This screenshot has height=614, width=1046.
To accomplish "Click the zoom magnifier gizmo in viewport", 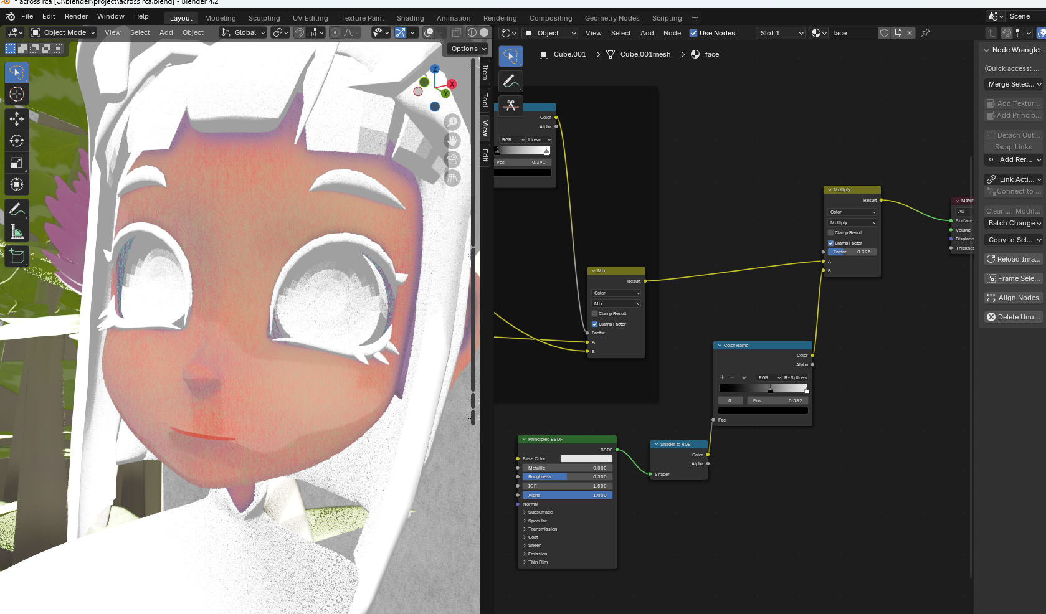I will [x=452, y=122].
